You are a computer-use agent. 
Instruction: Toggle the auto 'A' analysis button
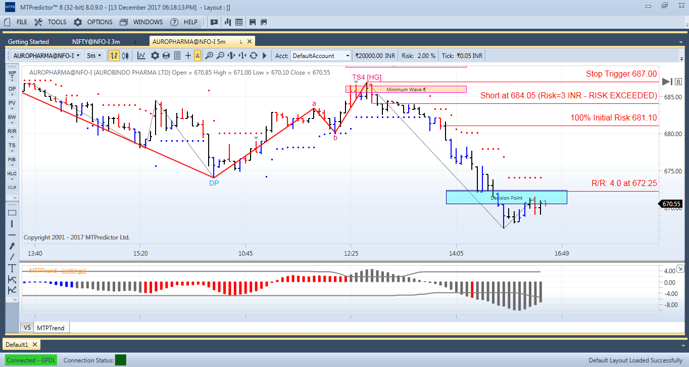point(197,55)
